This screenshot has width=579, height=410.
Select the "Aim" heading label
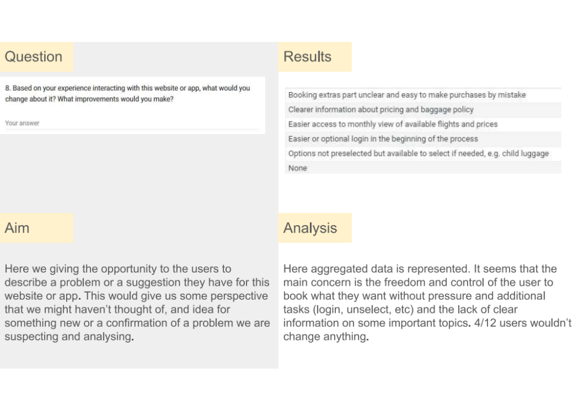(x=17, y=228)
